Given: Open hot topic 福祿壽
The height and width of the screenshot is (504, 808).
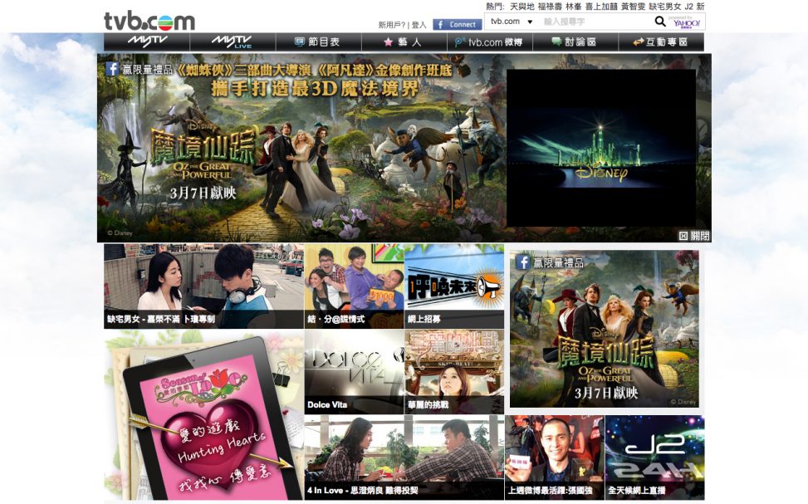Looking at the screenshot, I should pyautogui.click(x=550, y=7).
